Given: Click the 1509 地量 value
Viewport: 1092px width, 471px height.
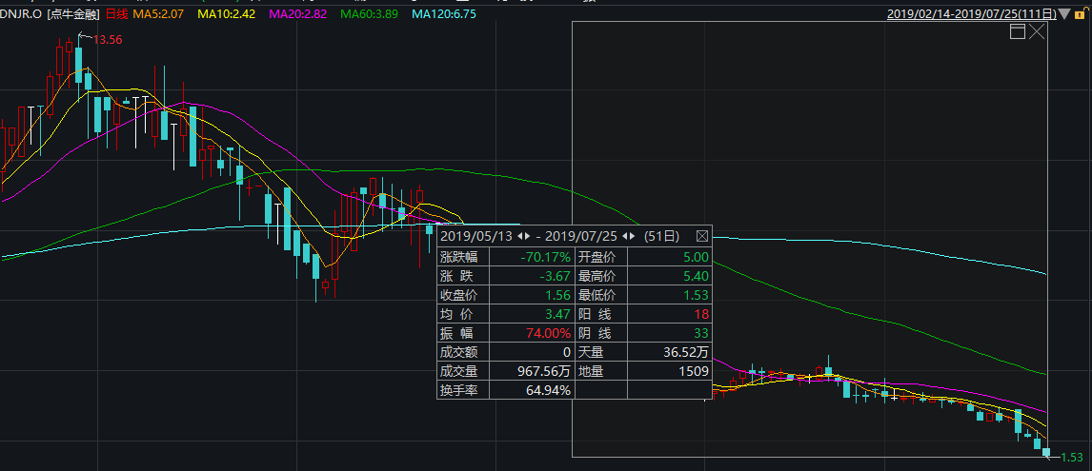Looking at the screenshot, I should click(x=694, y=371).
